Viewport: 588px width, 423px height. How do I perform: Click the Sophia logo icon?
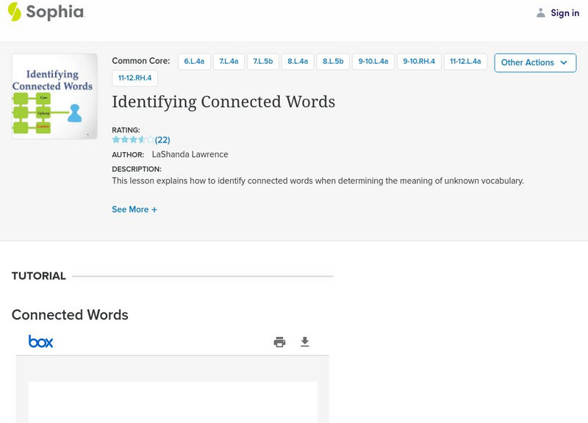point(15,12)
